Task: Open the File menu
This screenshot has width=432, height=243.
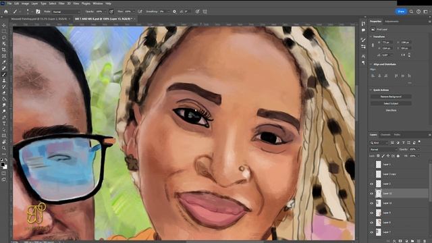Action: pos(9,3)
